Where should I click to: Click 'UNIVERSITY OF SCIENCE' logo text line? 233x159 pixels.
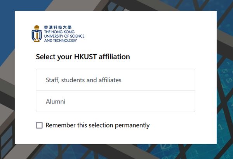[64, 36]
